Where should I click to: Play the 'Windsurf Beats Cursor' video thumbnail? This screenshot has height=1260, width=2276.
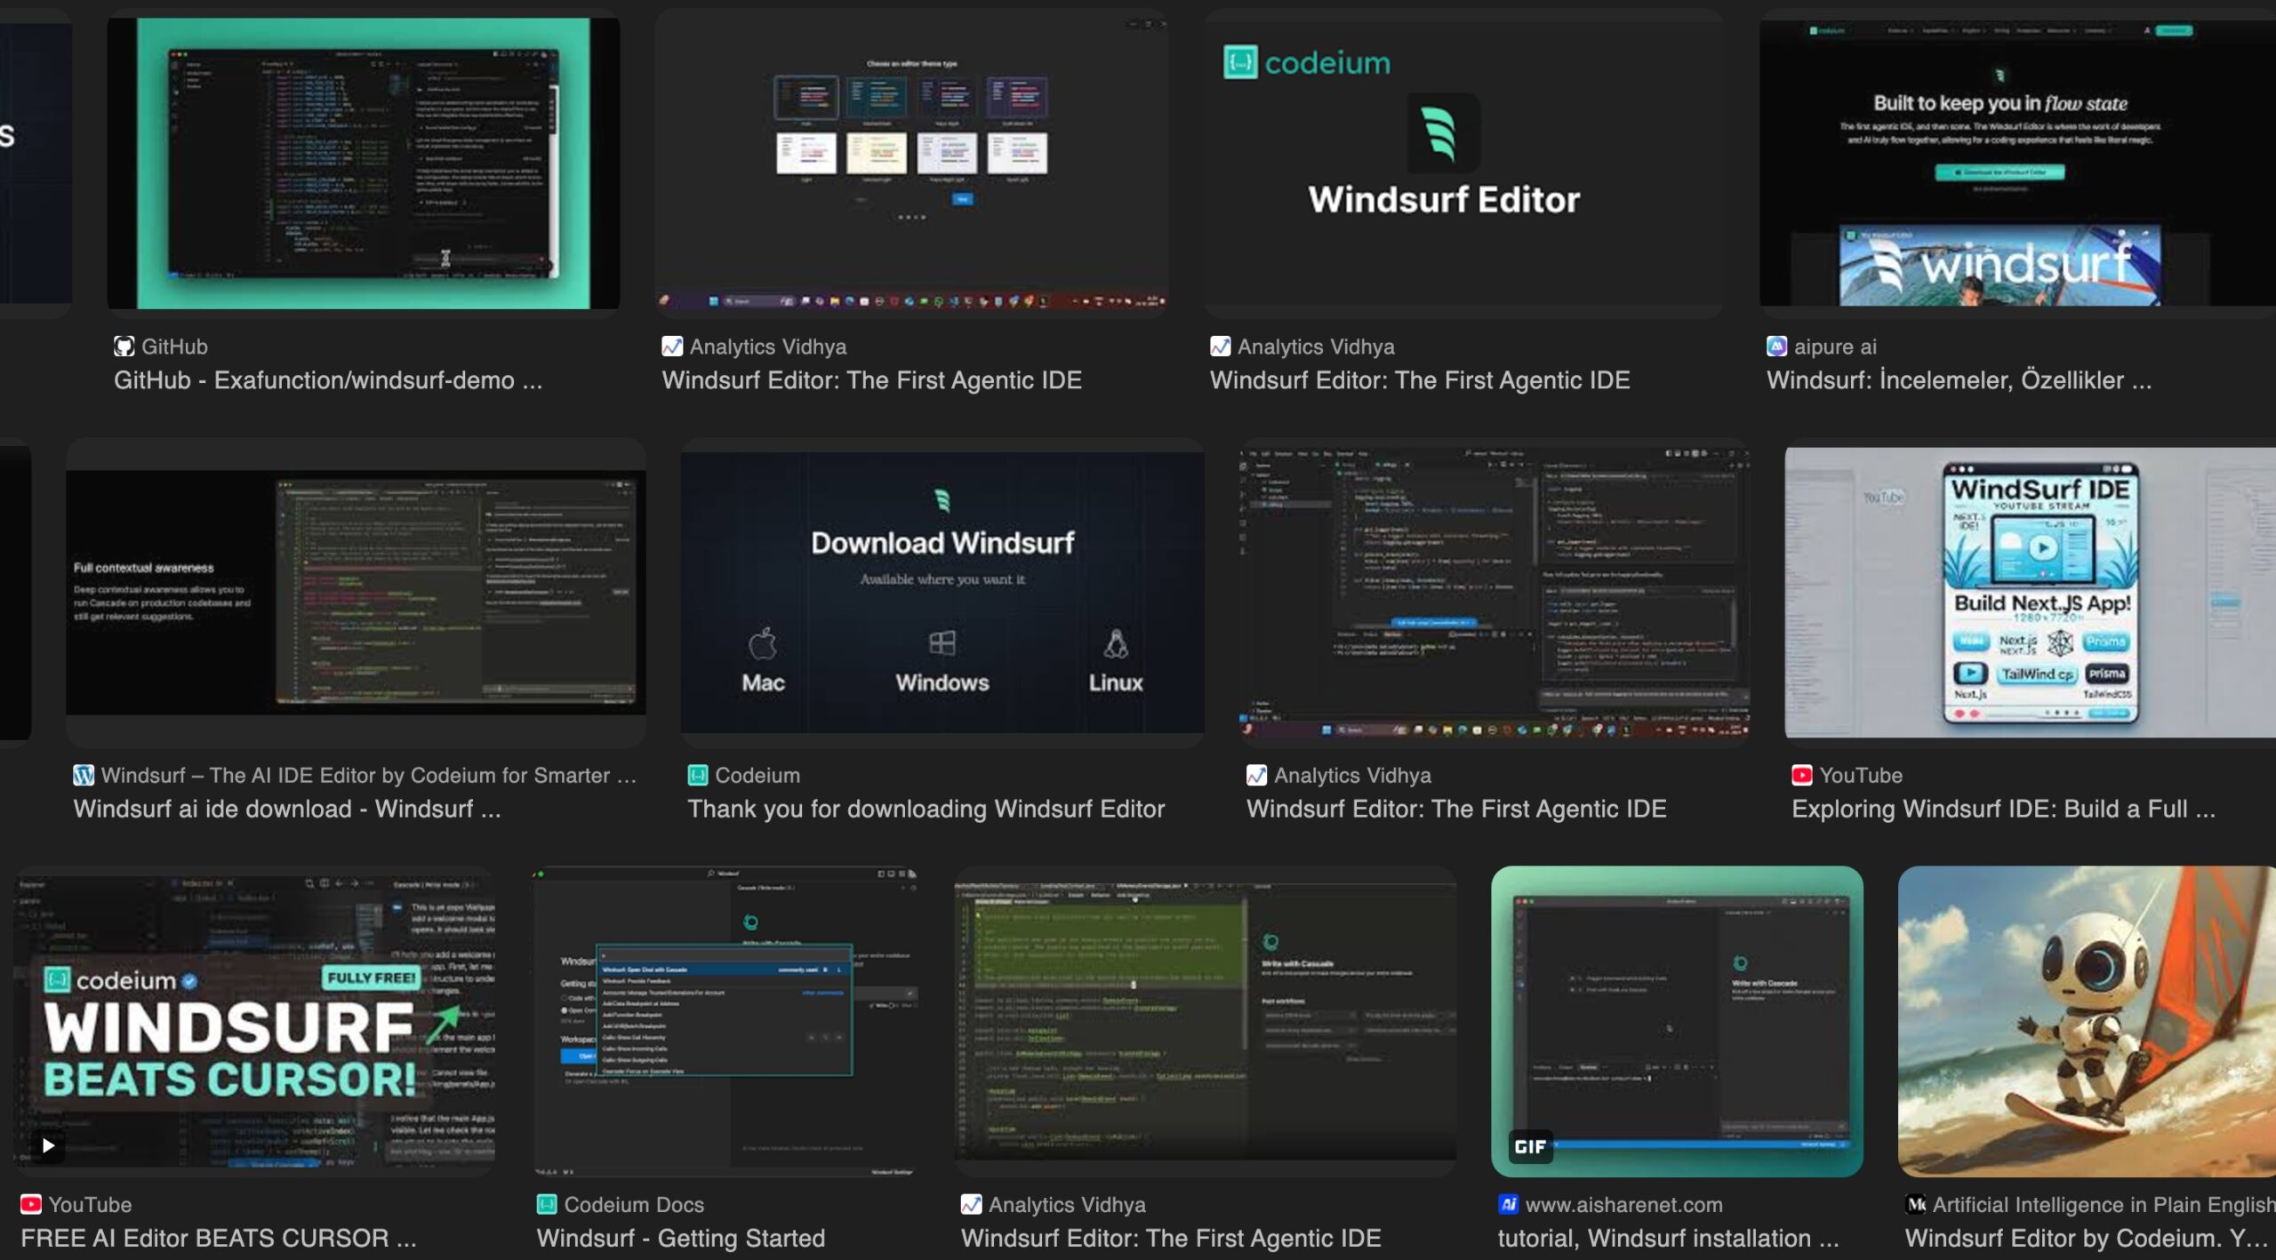(48, 1146)
